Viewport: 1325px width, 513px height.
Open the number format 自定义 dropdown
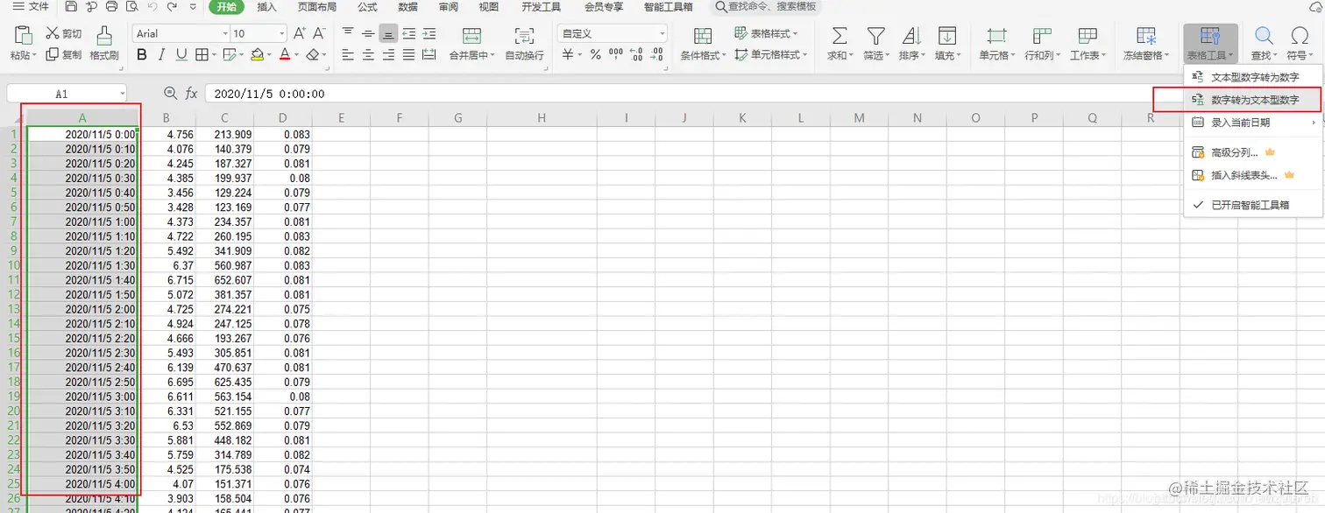[x=662, y=33]
